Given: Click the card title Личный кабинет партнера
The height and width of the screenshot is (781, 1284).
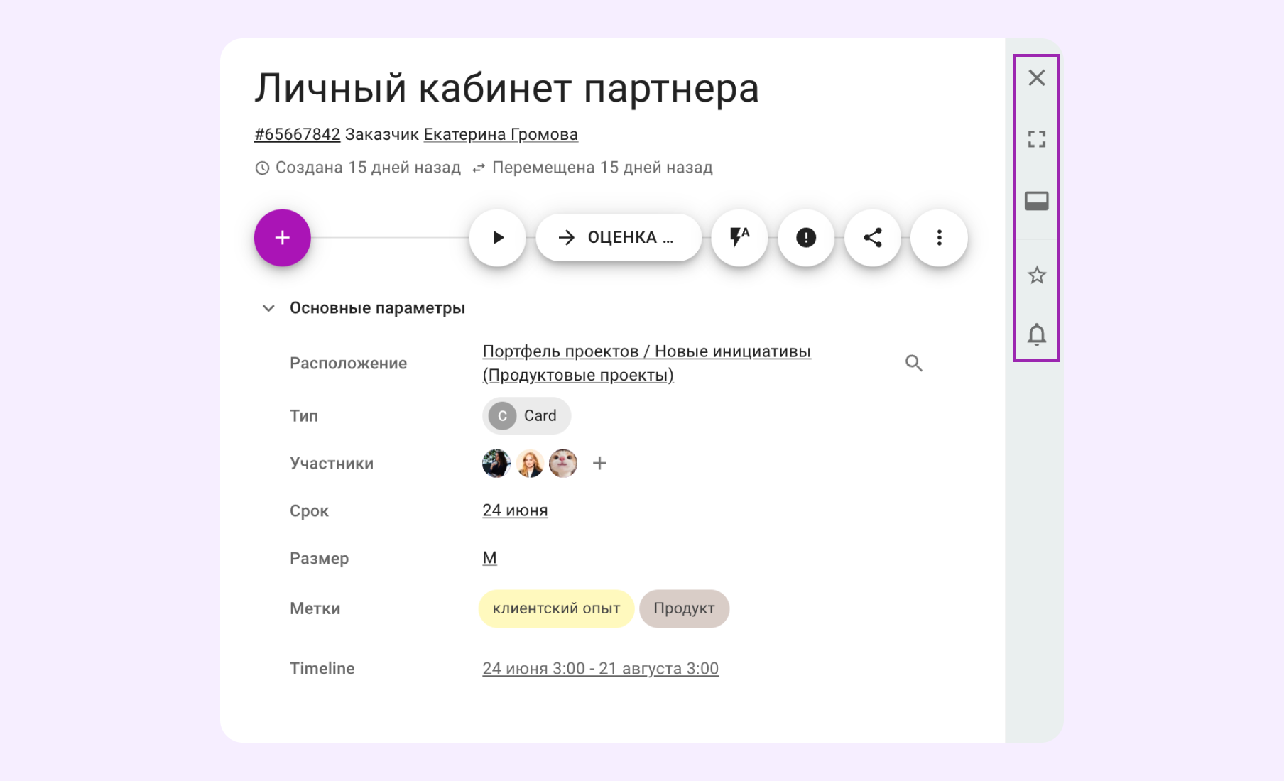Looking at the screenshot, I should coord(507,88).
